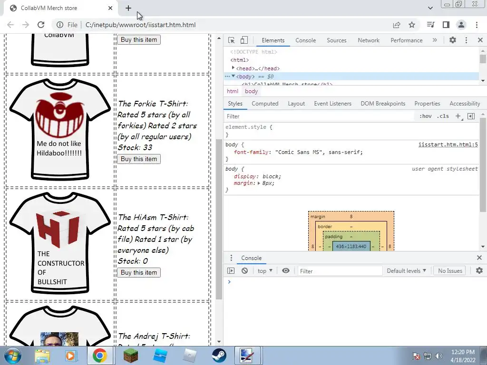This screenshot has width=487, height=365.
Task: Clear console icon
Action: tap(245, 271)
